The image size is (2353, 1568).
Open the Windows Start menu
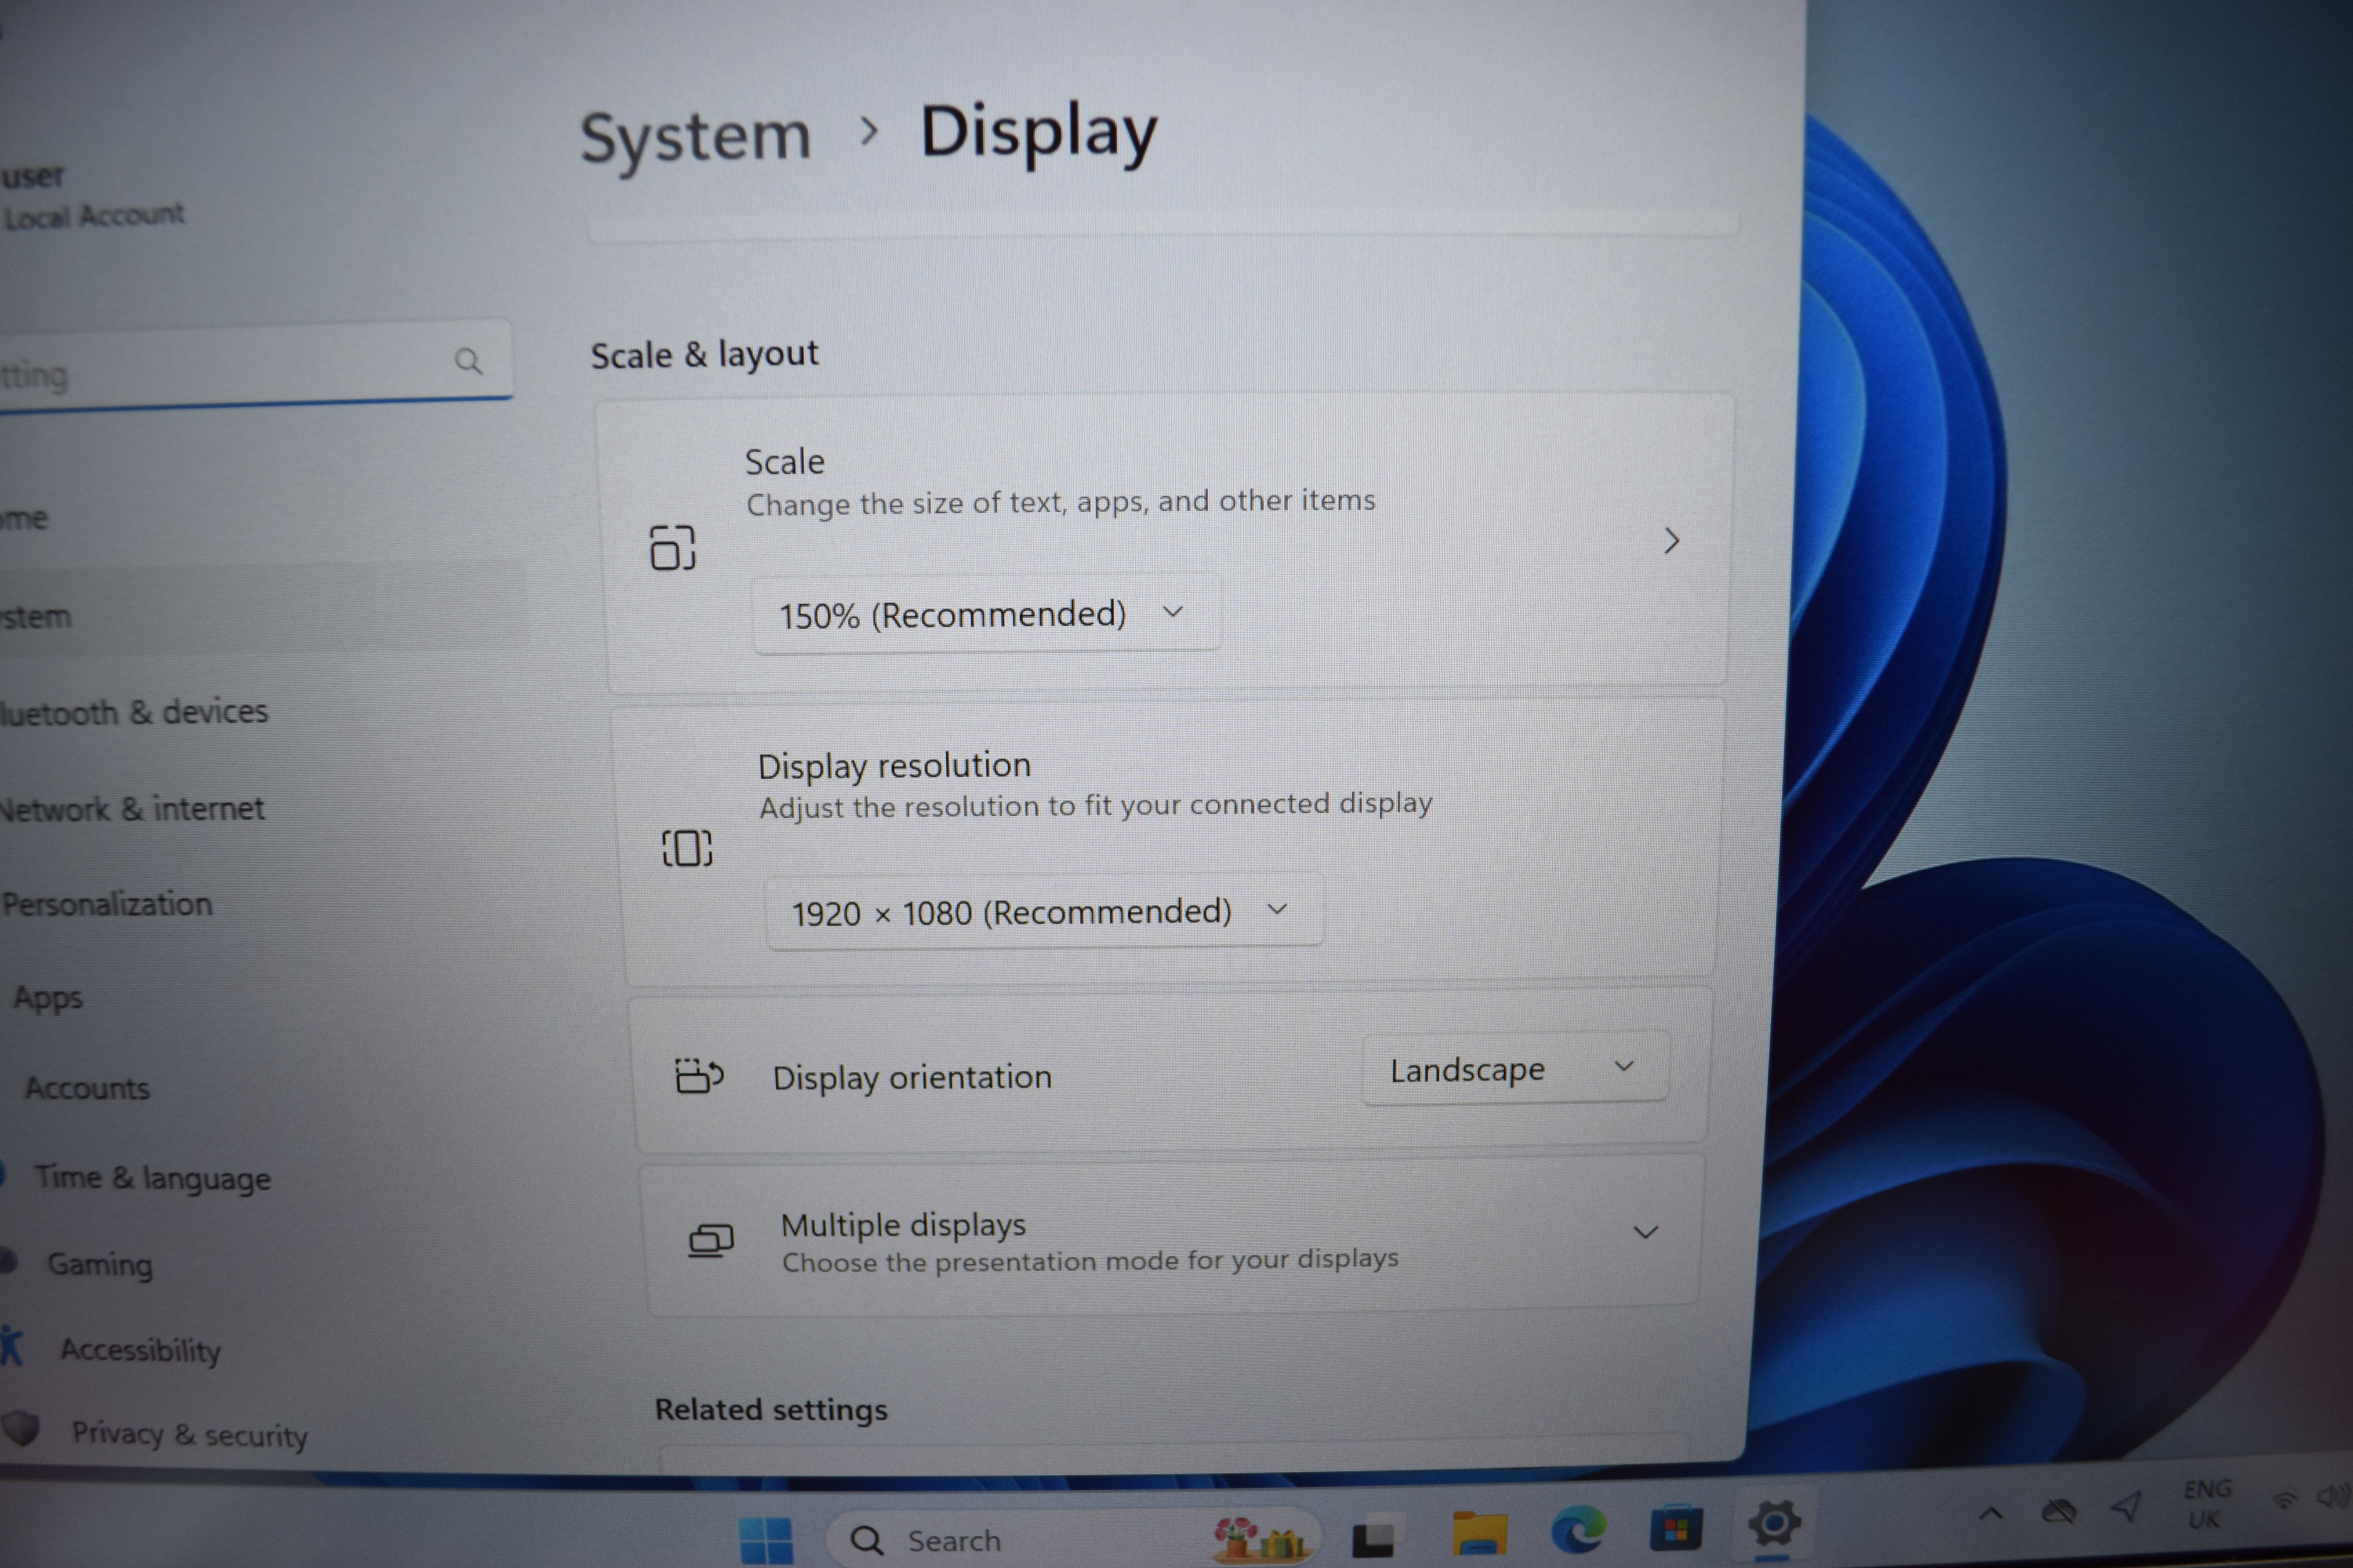[x=766, y=1541]
